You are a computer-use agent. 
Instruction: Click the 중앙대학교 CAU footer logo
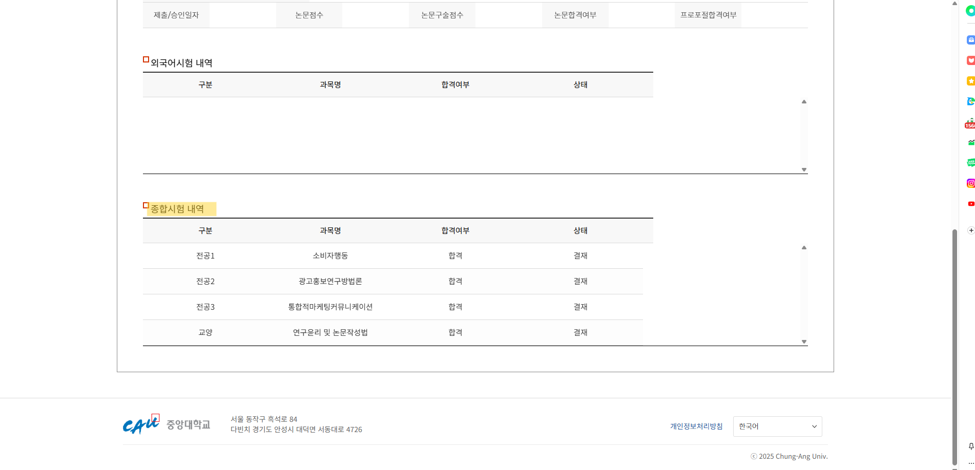point(167,424)
